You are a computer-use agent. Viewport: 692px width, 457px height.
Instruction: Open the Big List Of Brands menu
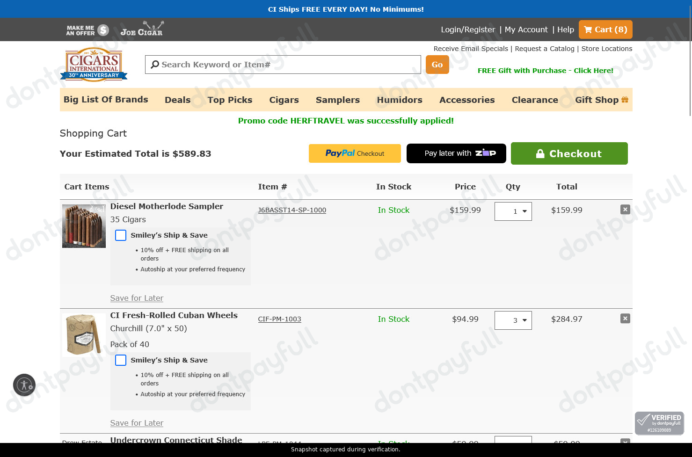[x=106, y=100]
